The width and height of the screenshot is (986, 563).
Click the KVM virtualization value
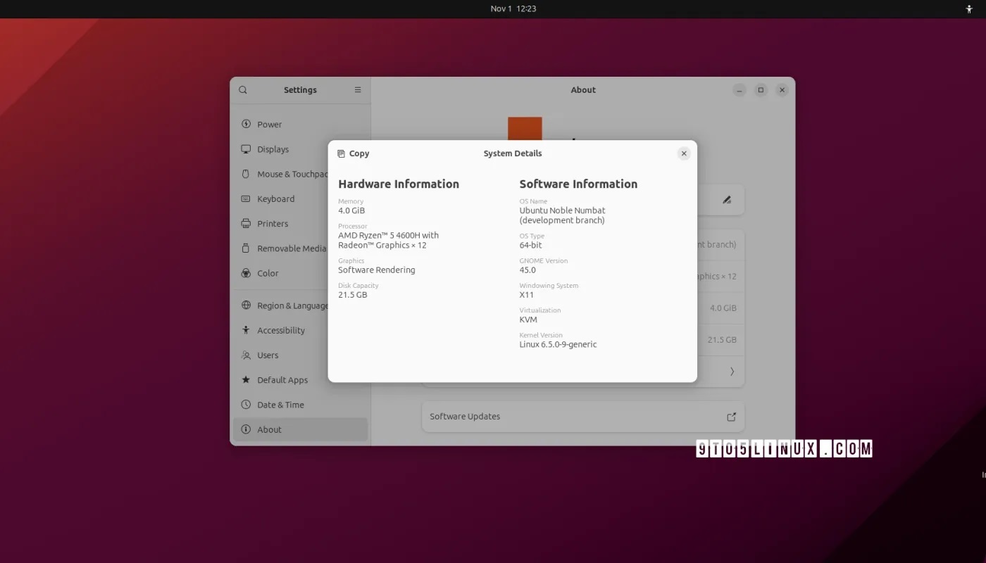[528, 320]
